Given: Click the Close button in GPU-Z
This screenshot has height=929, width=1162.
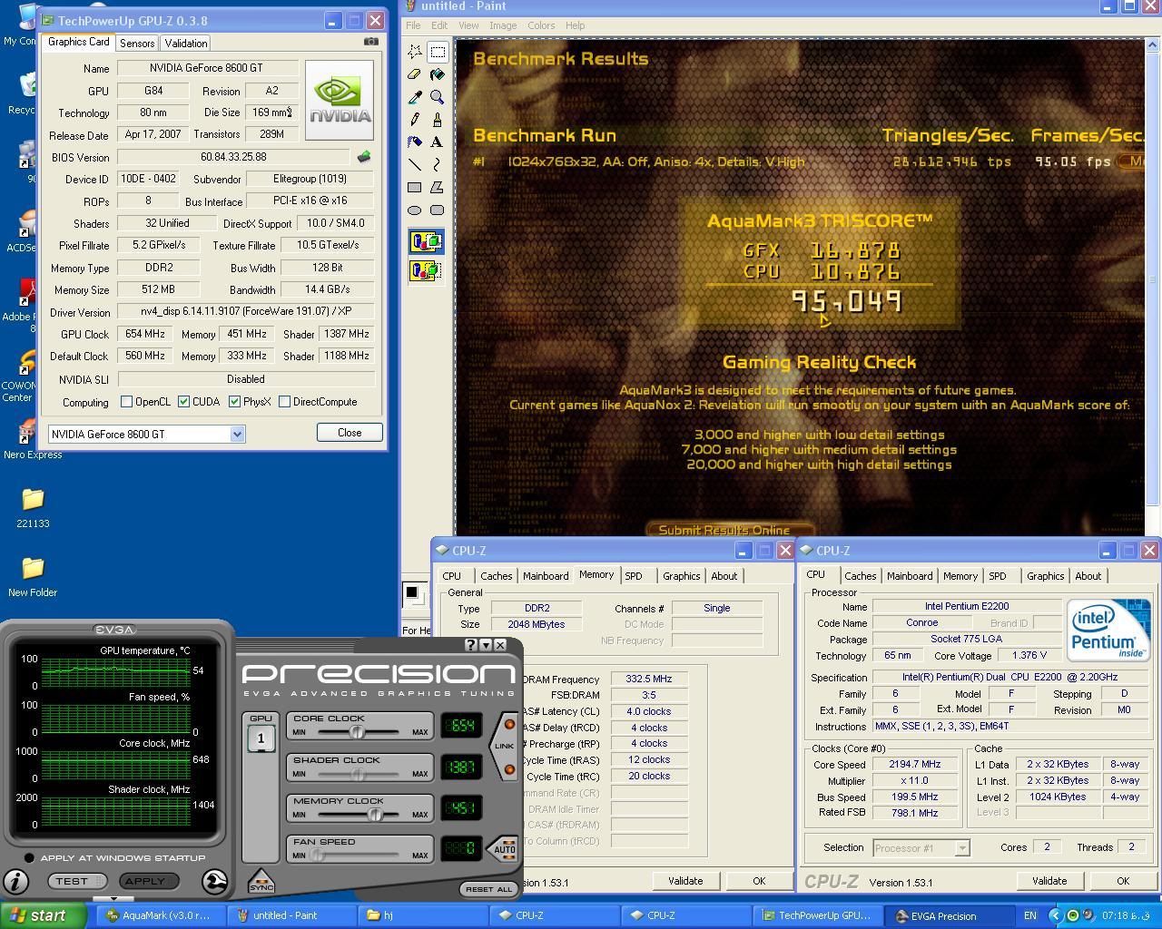Looking at the screenshot, I should tap(350, 433).
